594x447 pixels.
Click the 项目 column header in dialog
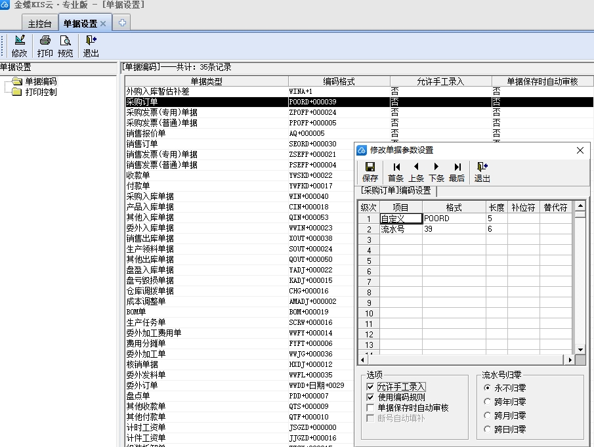click(x=401, y=207)
